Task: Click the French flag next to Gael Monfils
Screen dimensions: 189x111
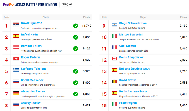Action: pyautogui.click(x=114, y=47)
